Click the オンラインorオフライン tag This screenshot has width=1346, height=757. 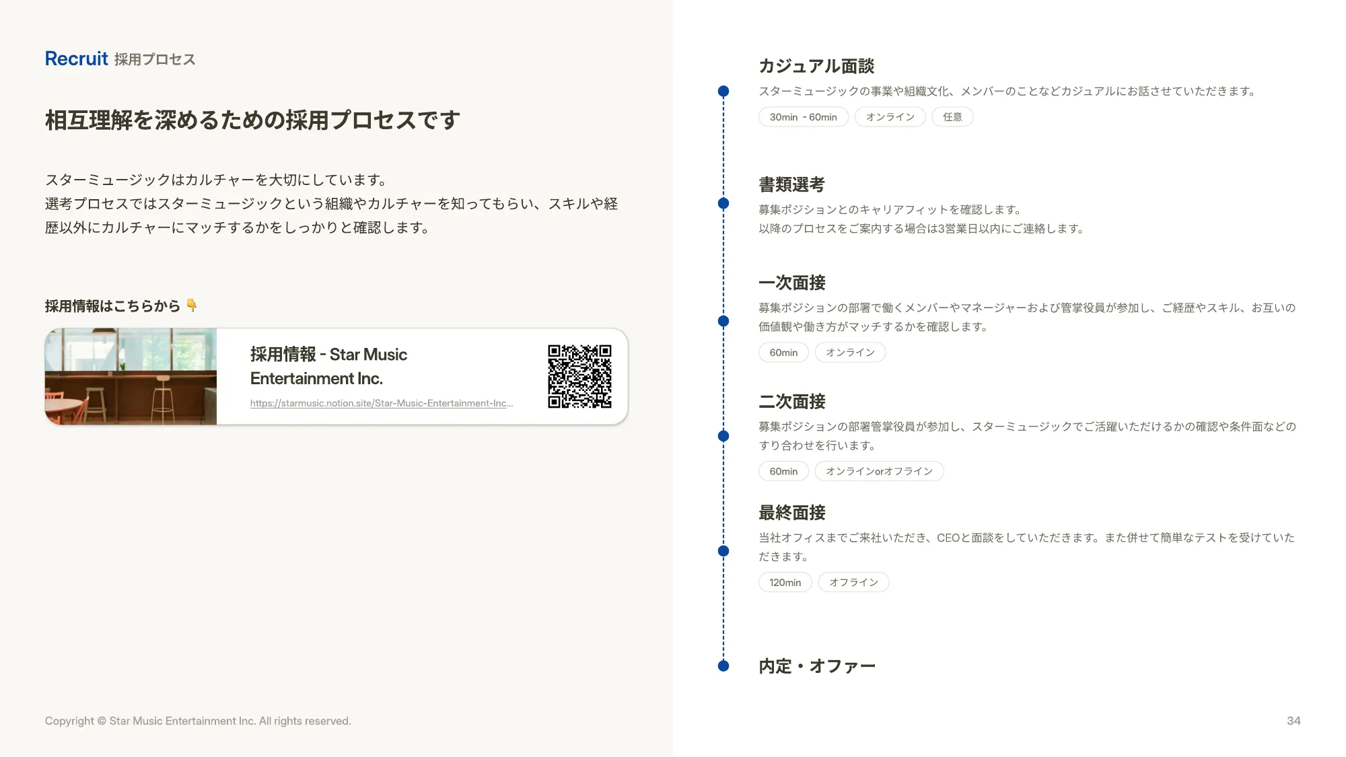pyautogui.click(x=878, y=471)
